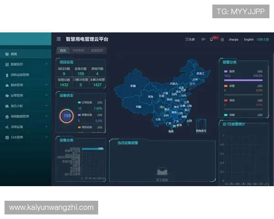The image size is (274, 219).
Task: Toggle the sidebar collapse hamburger icon
Action: (x=59, y=39)
